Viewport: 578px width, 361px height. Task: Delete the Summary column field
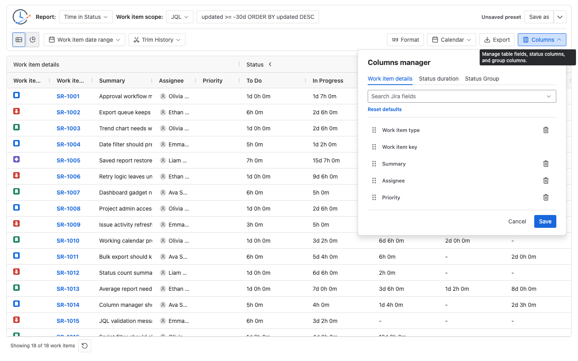tap(546, 164)
